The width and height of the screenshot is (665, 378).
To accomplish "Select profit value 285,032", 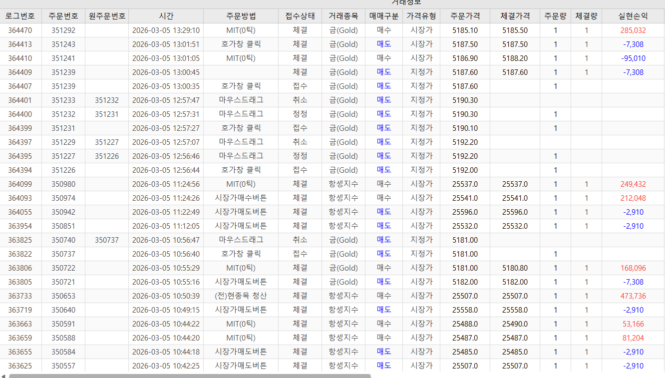I will (x=633, y=30).
